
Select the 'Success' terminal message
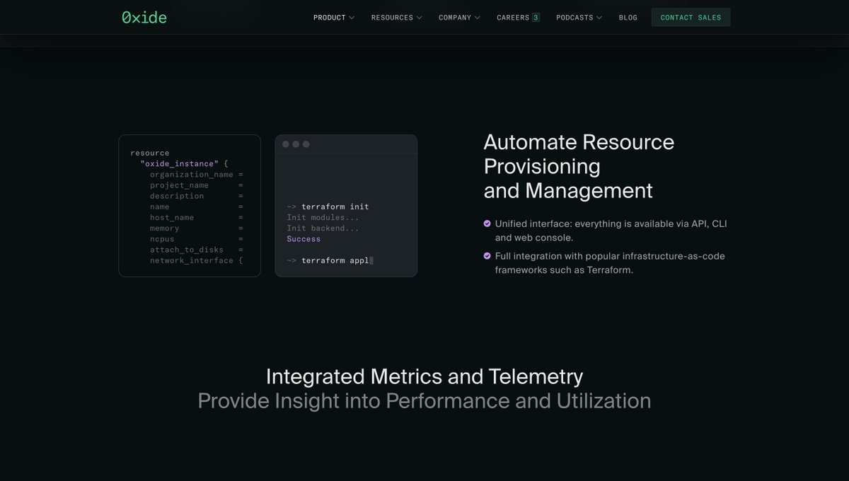tap(304, 239)
